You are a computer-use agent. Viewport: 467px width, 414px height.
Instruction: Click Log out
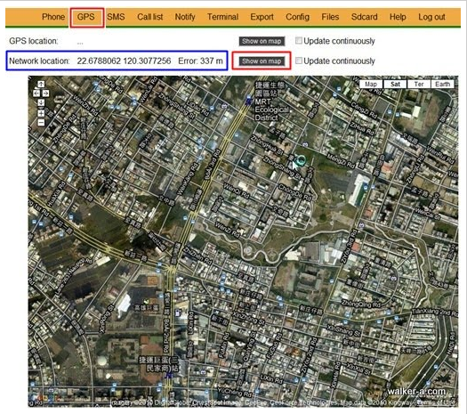[x=431, y=17]
